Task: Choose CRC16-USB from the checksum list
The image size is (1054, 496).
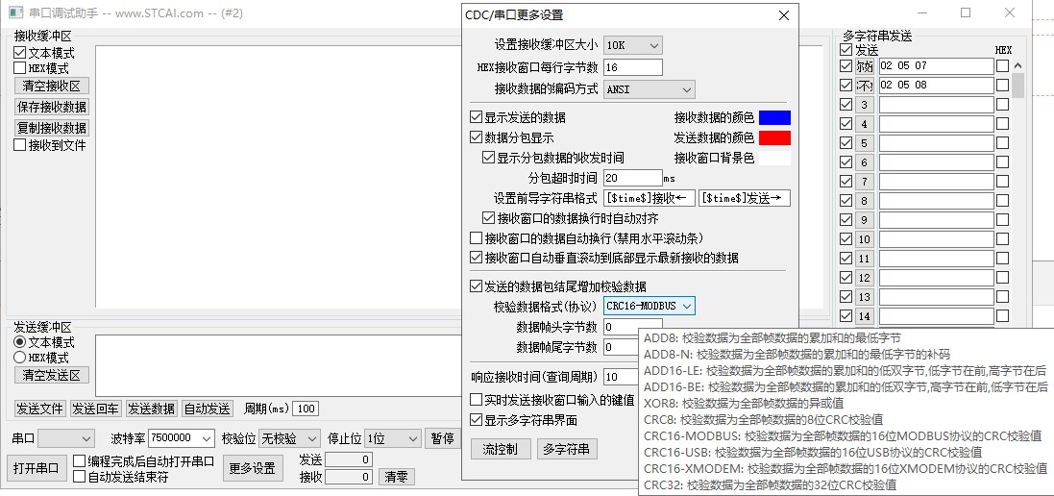Action: click(x=812, y=453)
